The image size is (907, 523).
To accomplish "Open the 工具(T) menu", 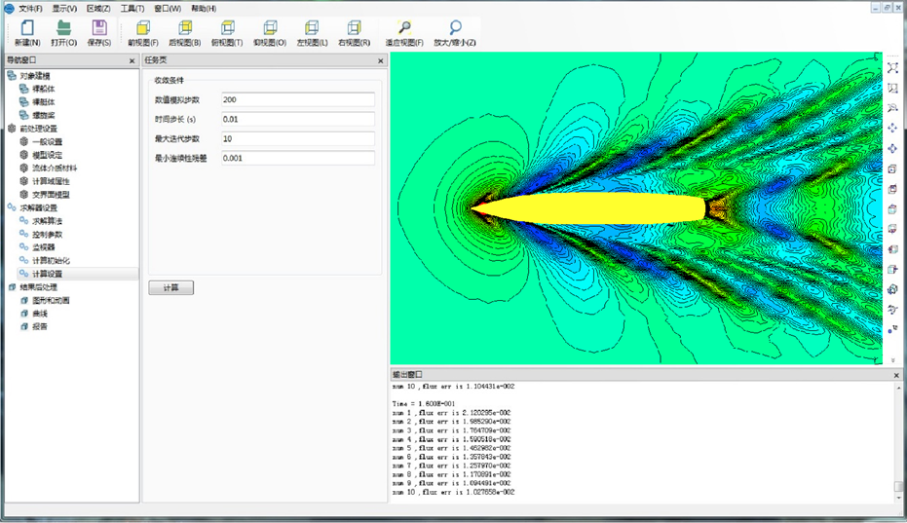I will pos(132,9).
